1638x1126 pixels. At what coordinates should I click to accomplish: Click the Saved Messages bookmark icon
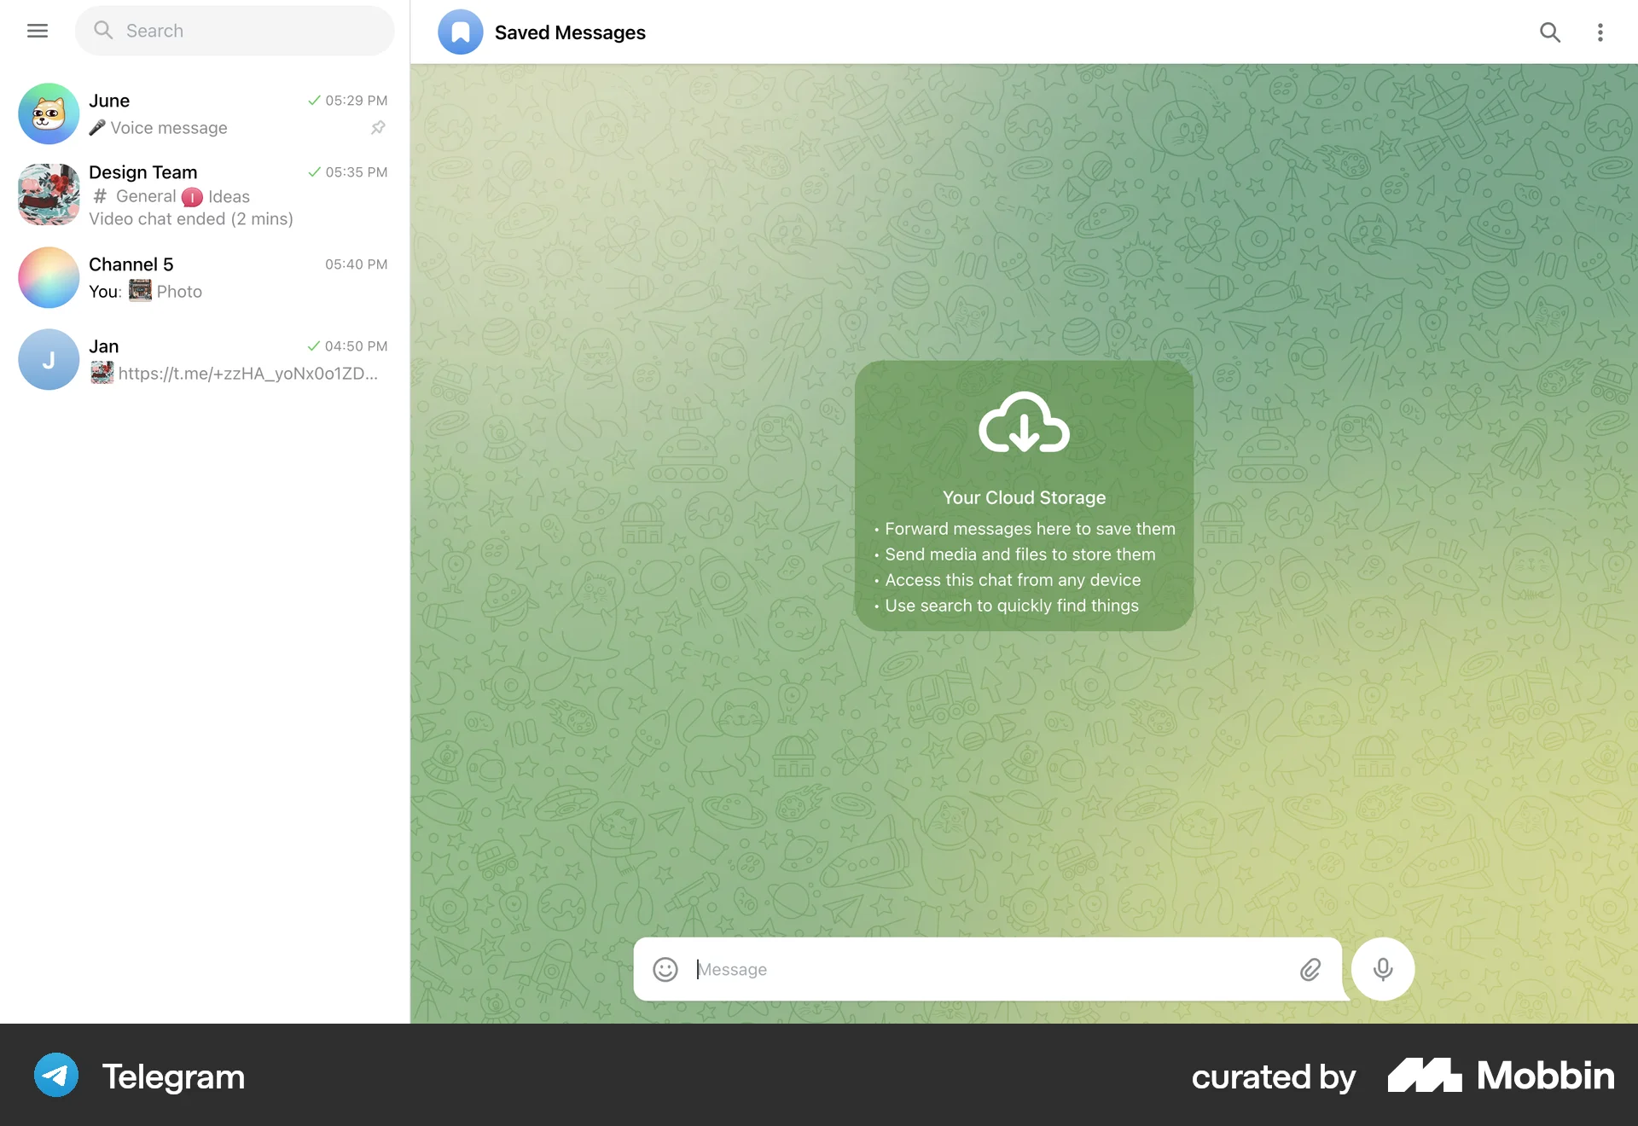[460, 32]
